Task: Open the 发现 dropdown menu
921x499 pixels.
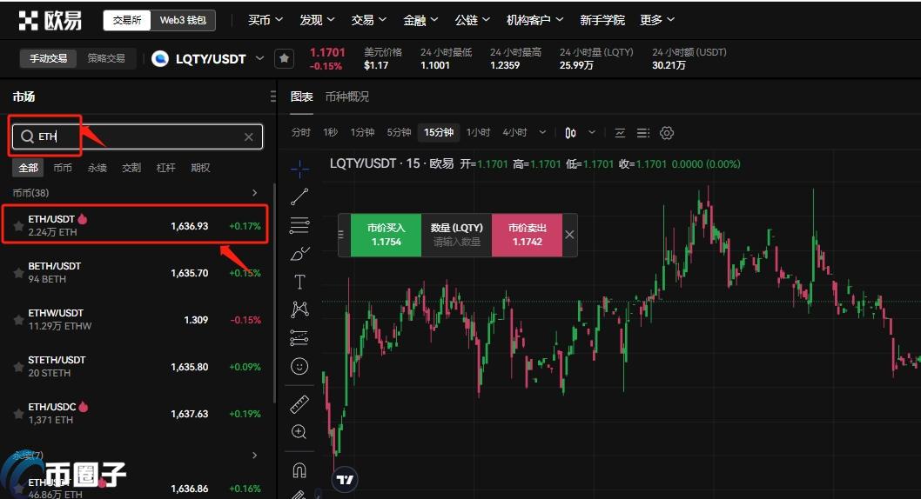Action: pyautogui.click(x=317, y=21)
